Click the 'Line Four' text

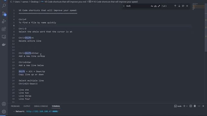pos(24,99)
